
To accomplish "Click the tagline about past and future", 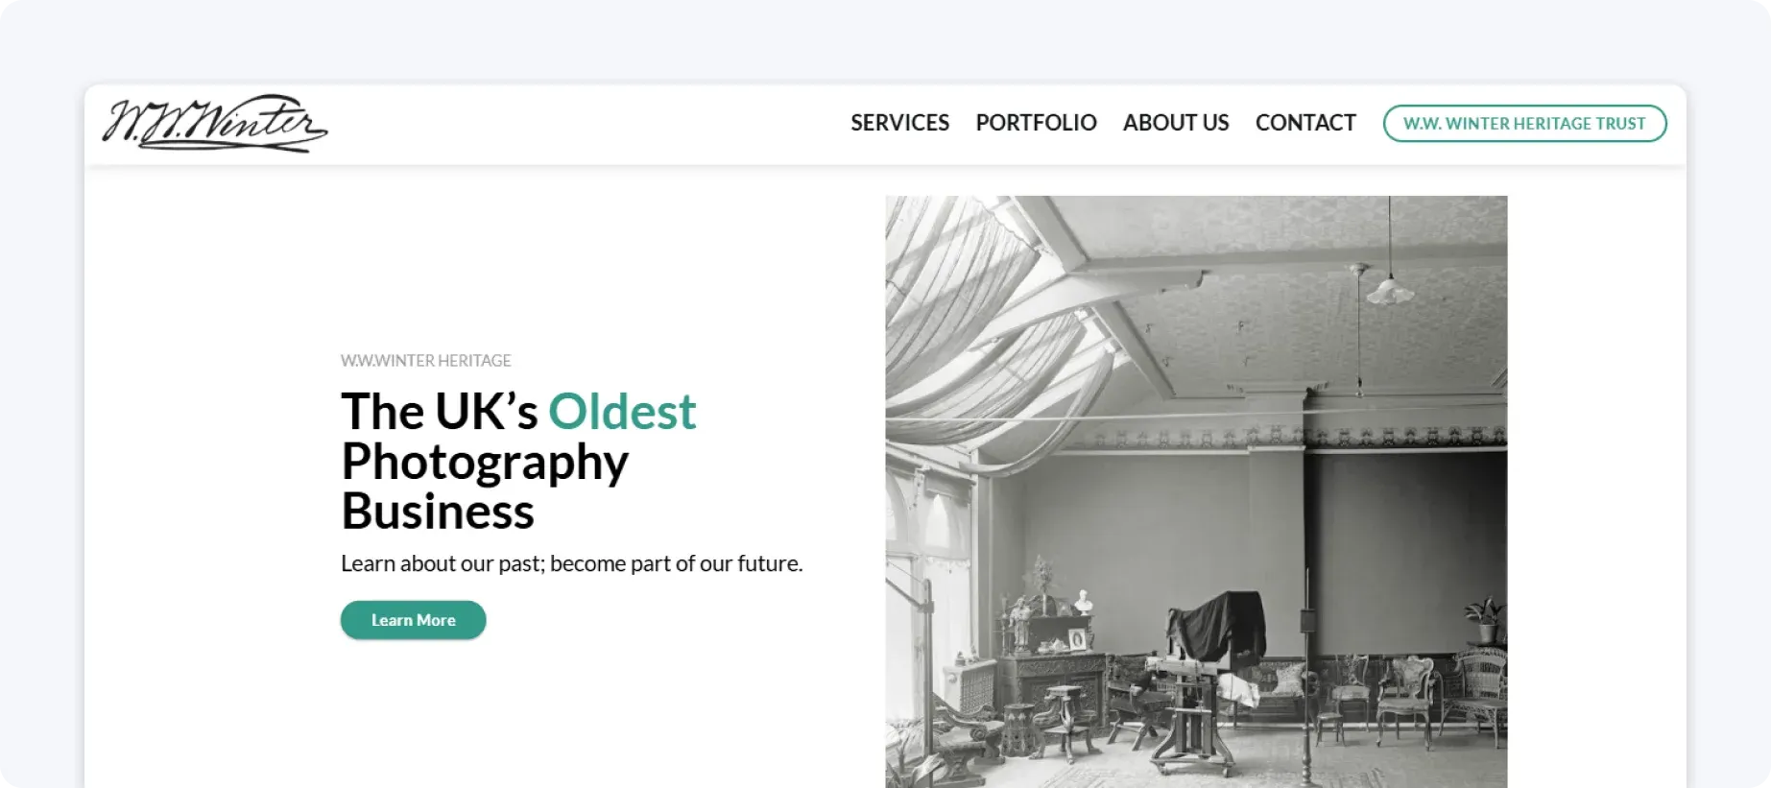I will (572, 563).
